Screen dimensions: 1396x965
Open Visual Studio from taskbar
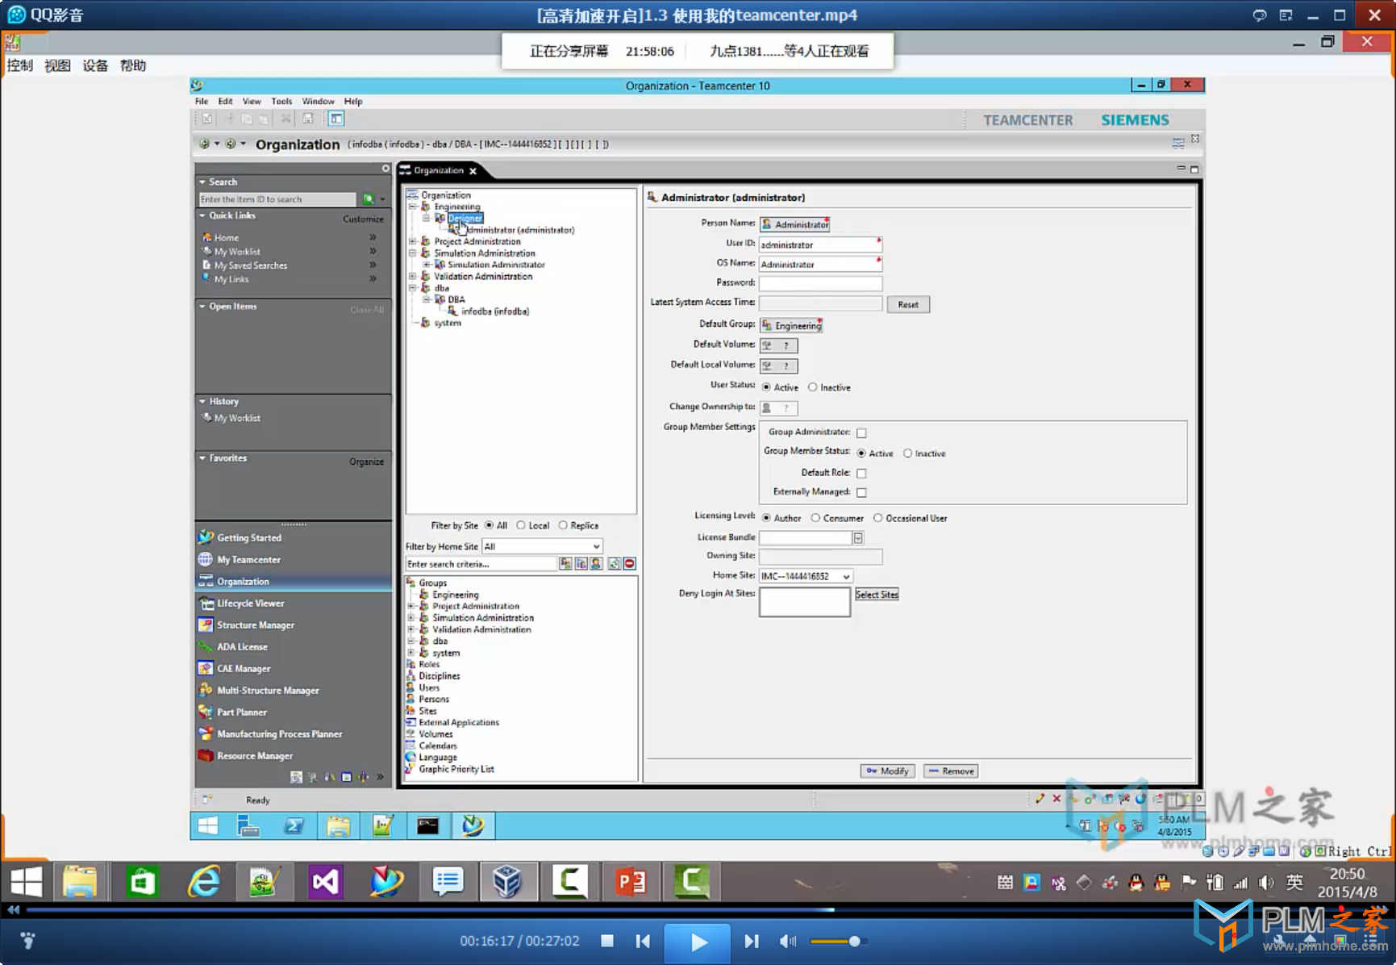326,881
